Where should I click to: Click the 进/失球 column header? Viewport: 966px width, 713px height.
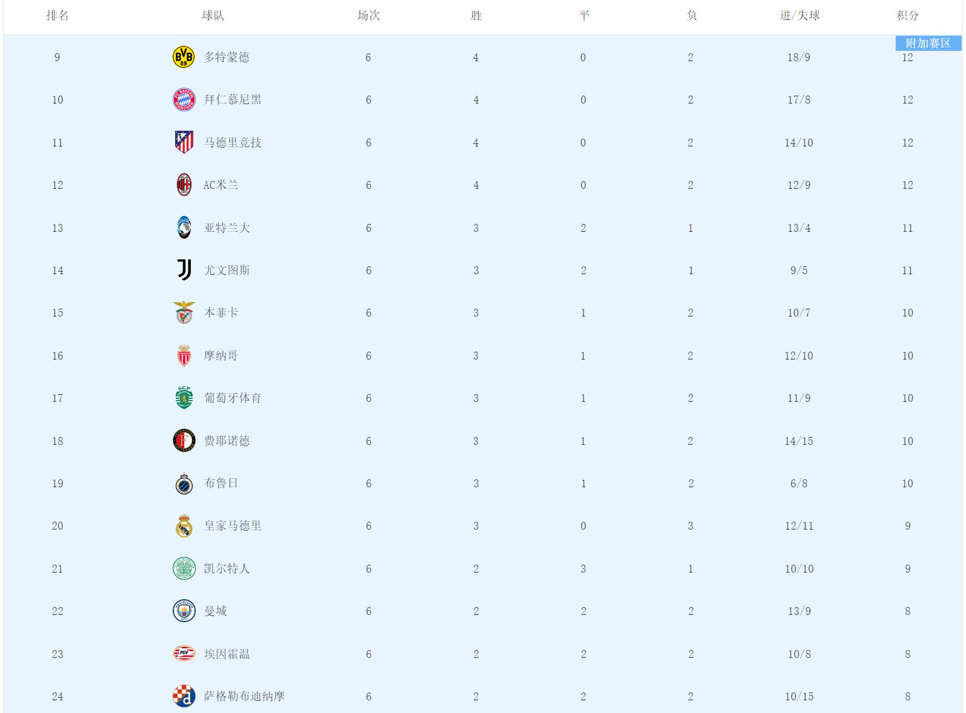click(799, 16)
